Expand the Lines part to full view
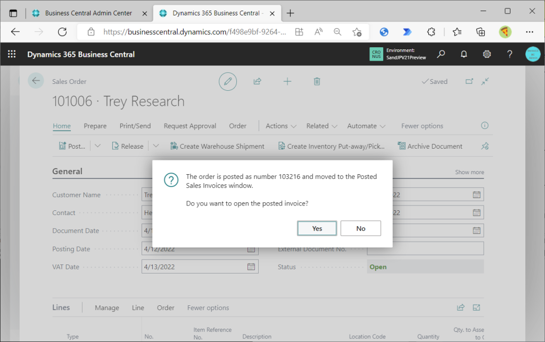Screen dimensions: 545x342 coord(476,307)
